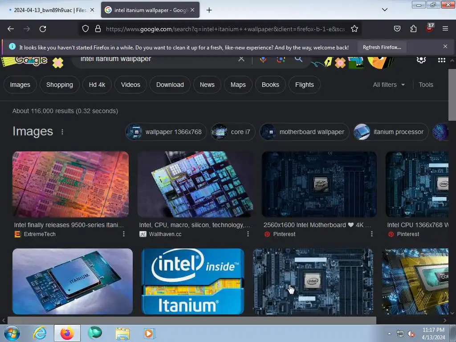Click the uBlock extension icon showing 17
Viewport: 456px width, 342px height.
[430, 28]
